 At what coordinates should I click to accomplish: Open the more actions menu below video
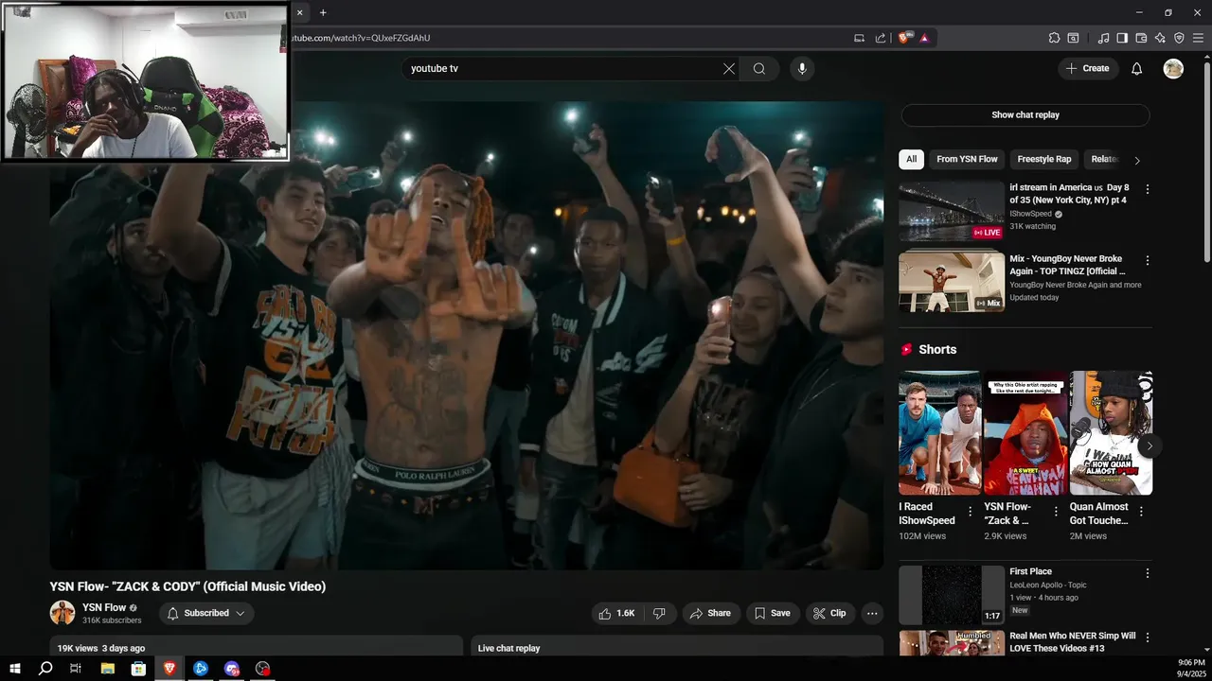coord(872,613)
